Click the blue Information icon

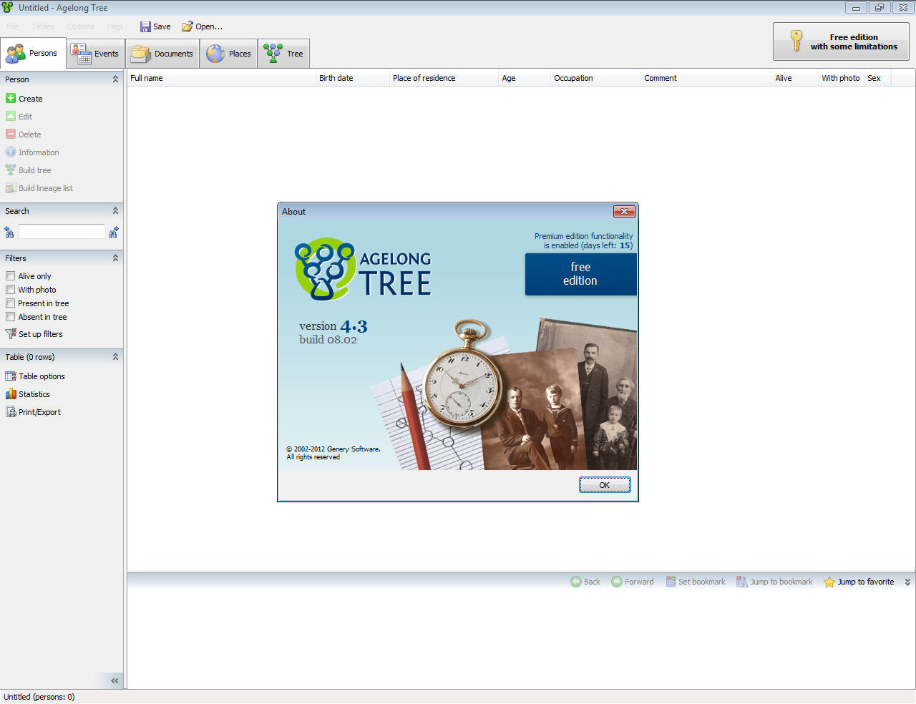[11, 152]
